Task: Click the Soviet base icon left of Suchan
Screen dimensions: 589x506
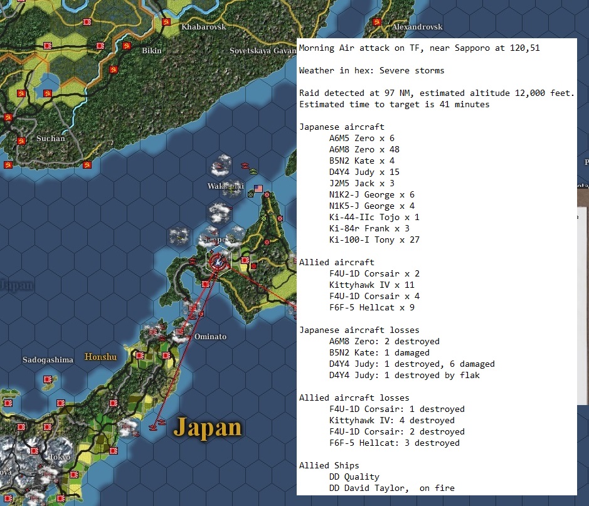Action: pyautogui.click(x=21, y=141)
